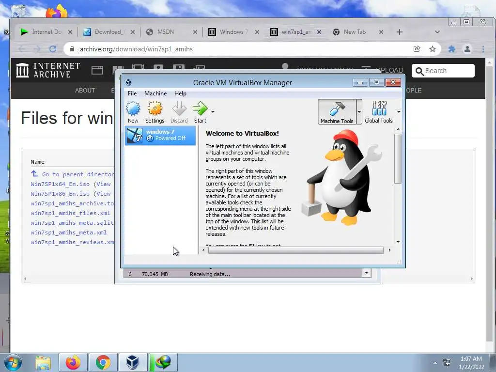Expand the Global Tools dropdown arrow
This screenshot has width=496, height=372.
pyautogui.click(x=399, y=112)
